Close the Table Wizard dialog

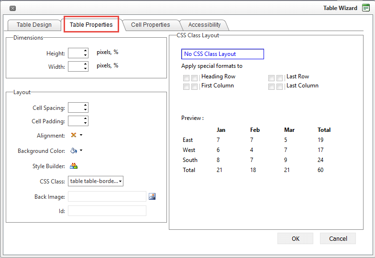[12, 9]
